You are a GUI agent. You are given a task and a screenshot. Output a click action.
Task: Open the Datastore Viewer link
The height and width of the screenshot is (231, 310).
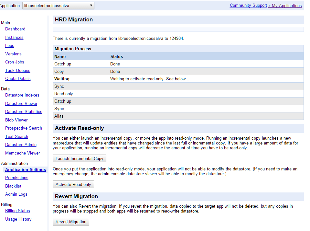pos(21,104)
